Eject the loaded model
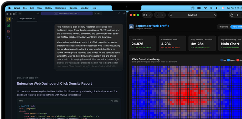The height and width of the screenshot is (119, 242). click(98, 13)
